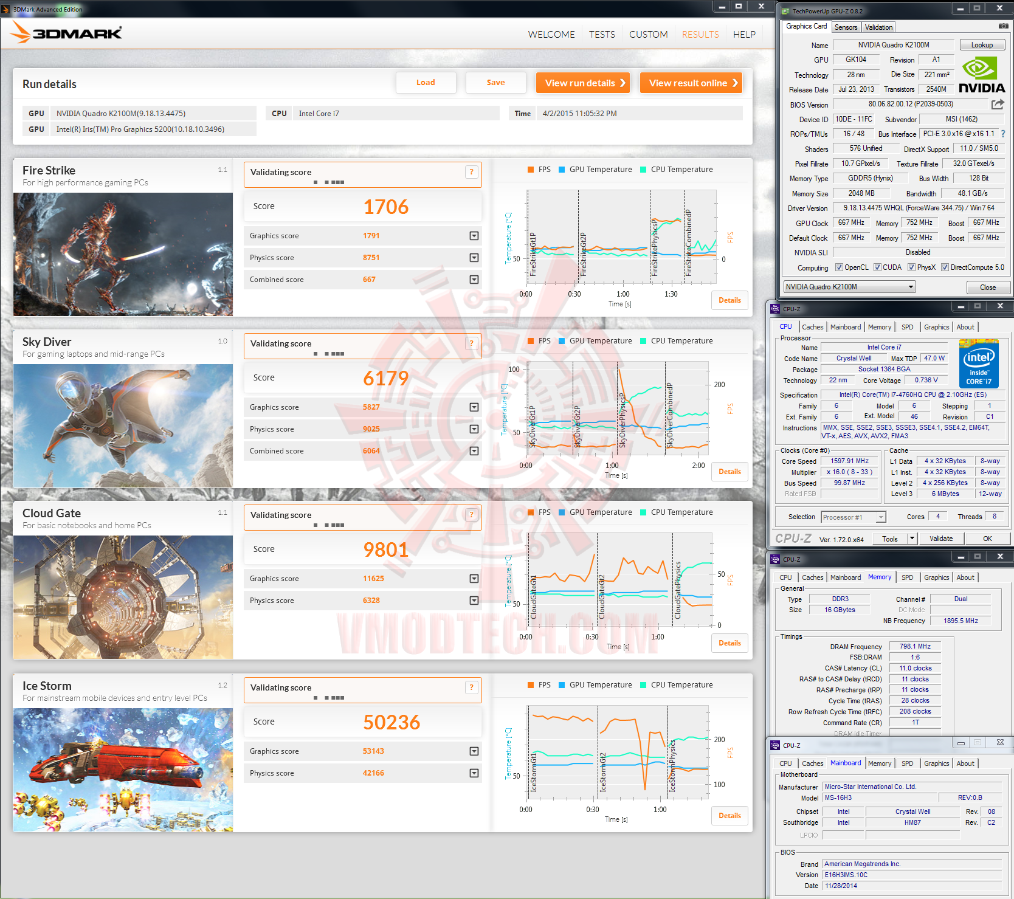Click the GPU-Z title bar icon
The height and width of the screenshot is (899, 1014).
tap(785, 11)
